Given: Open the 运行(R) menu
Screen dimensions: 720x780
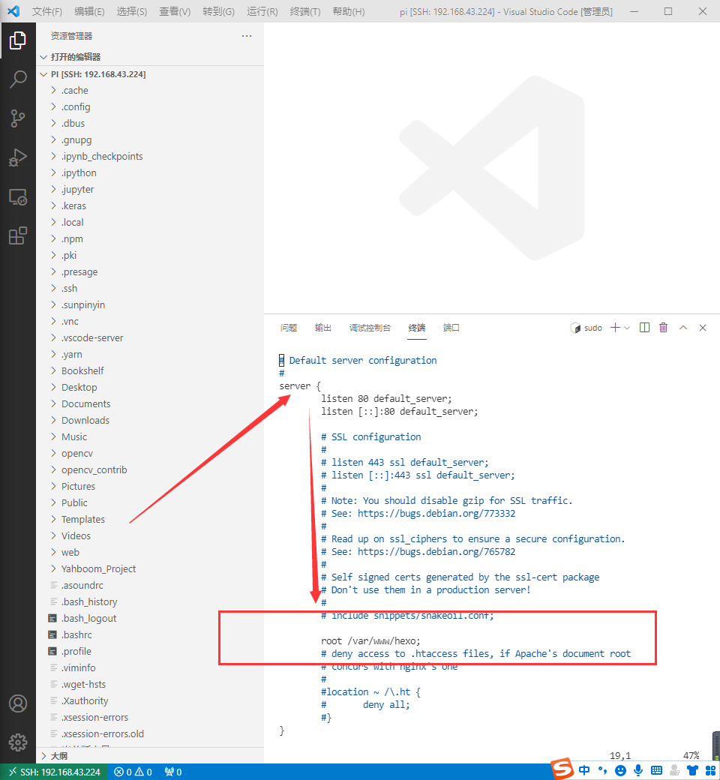Looking at the screenshot, I should point(262,11).
